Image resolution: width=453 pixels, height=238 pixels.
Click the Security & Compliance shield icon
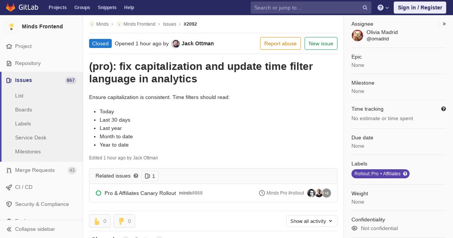(x=9, y=204)
